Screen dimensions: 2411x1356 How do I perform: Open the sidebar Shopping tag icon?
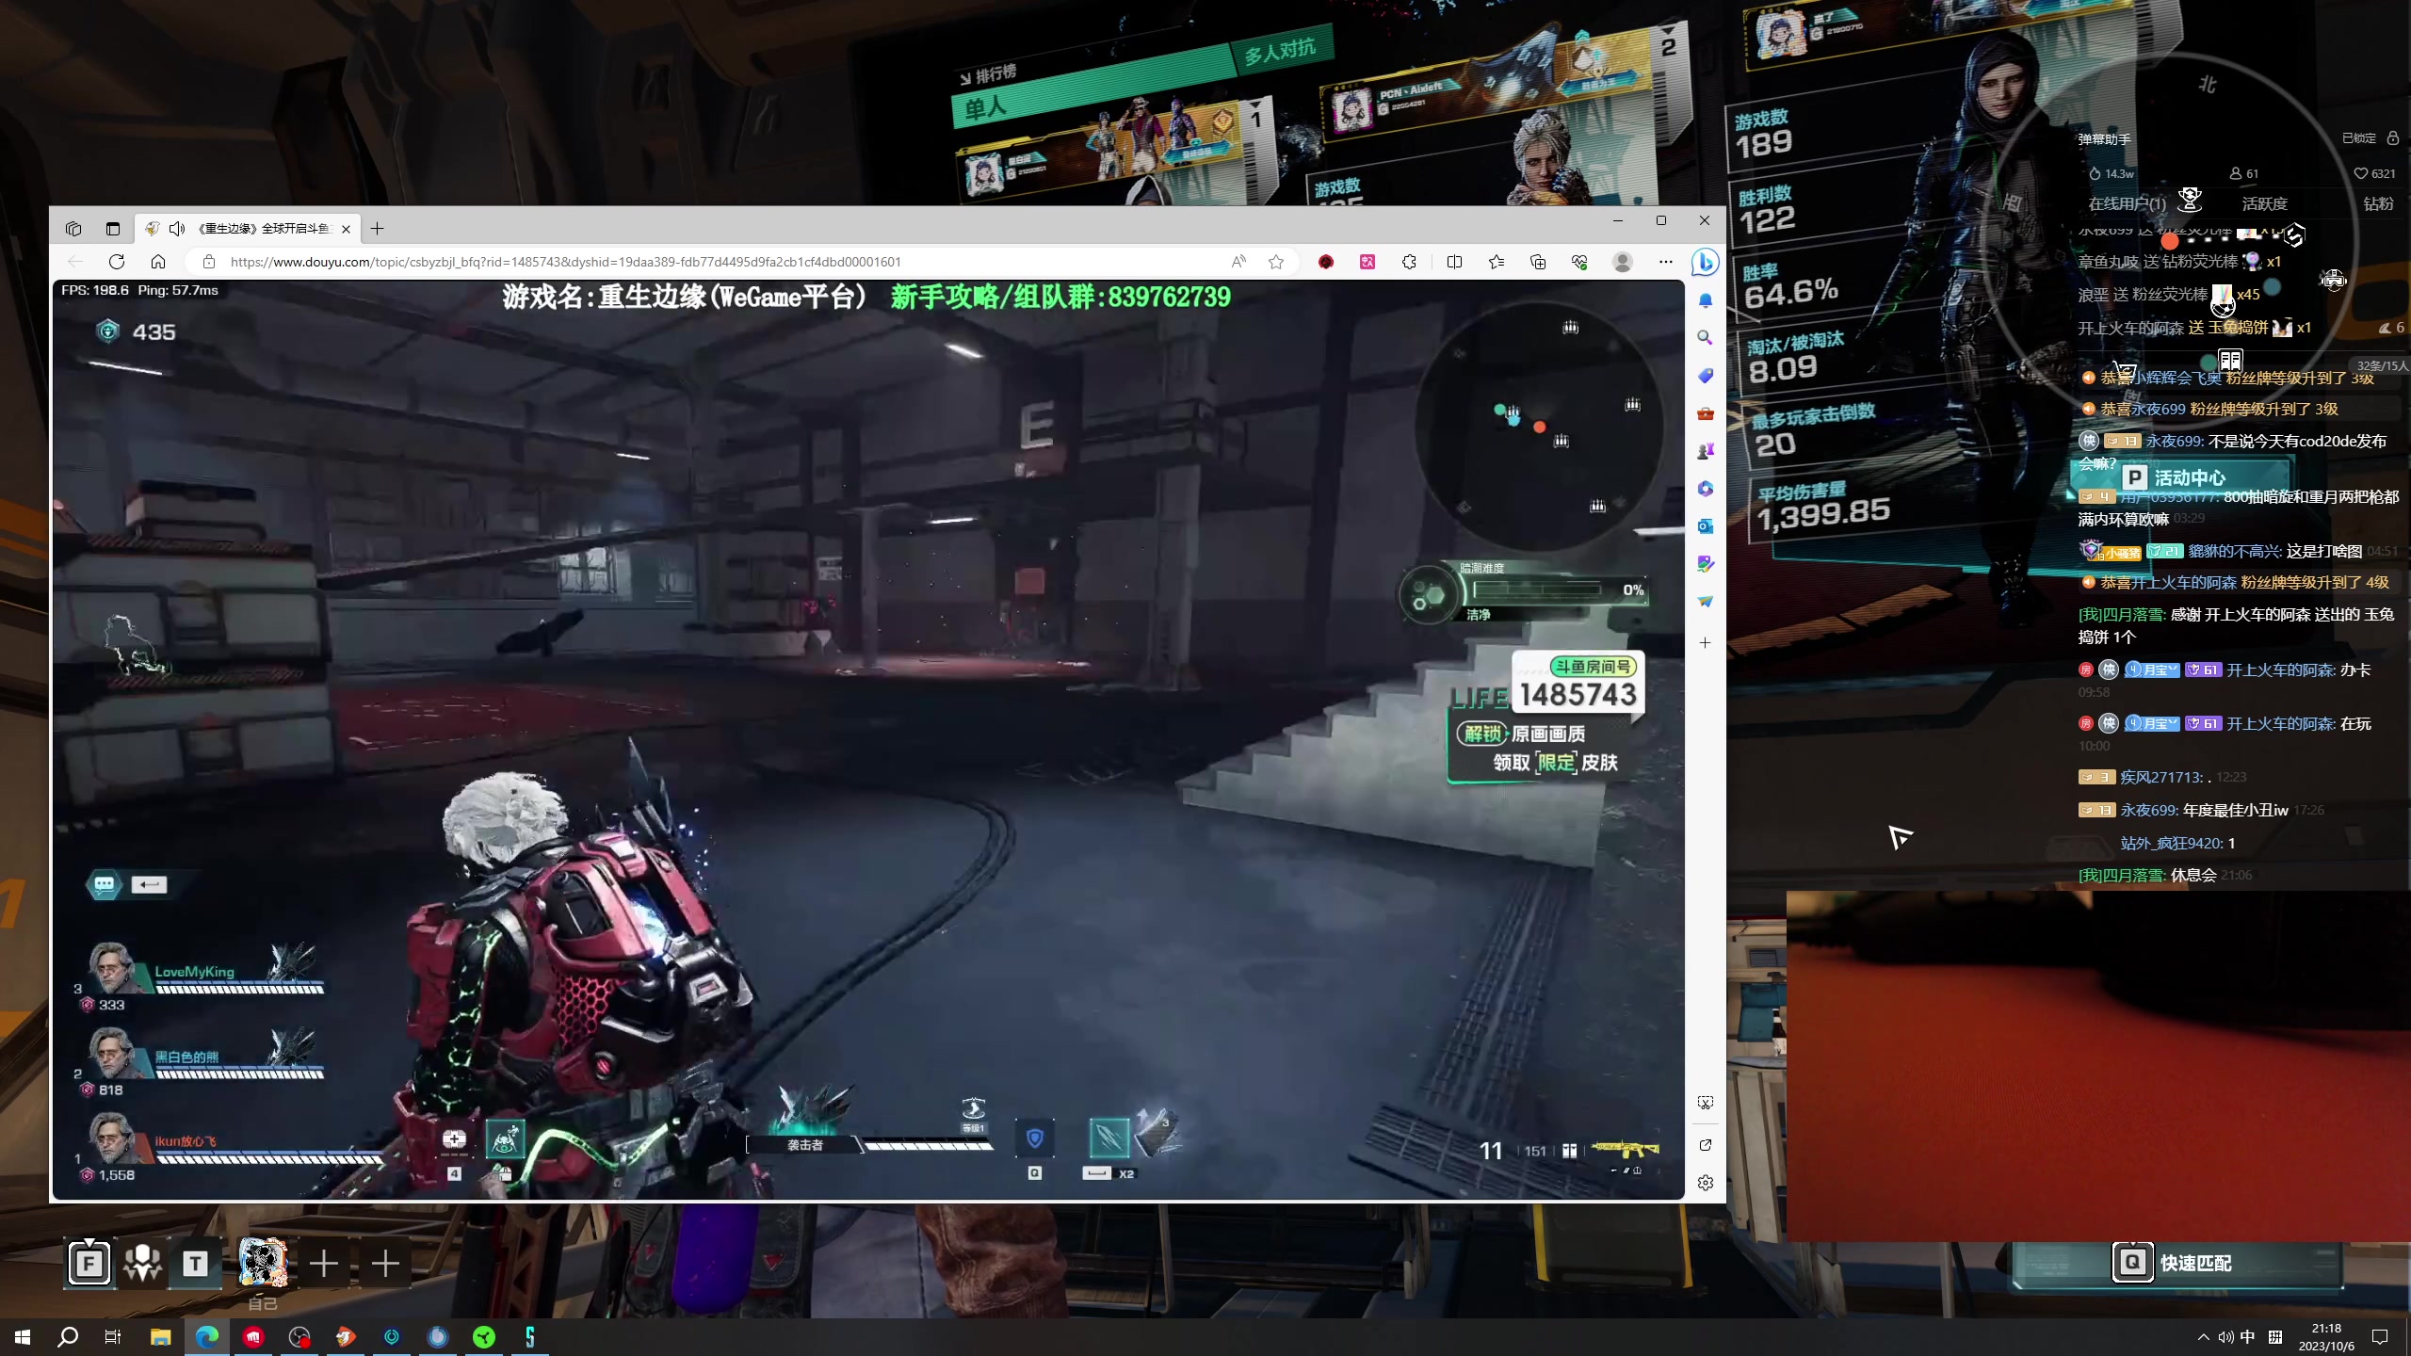point(1705,376)
